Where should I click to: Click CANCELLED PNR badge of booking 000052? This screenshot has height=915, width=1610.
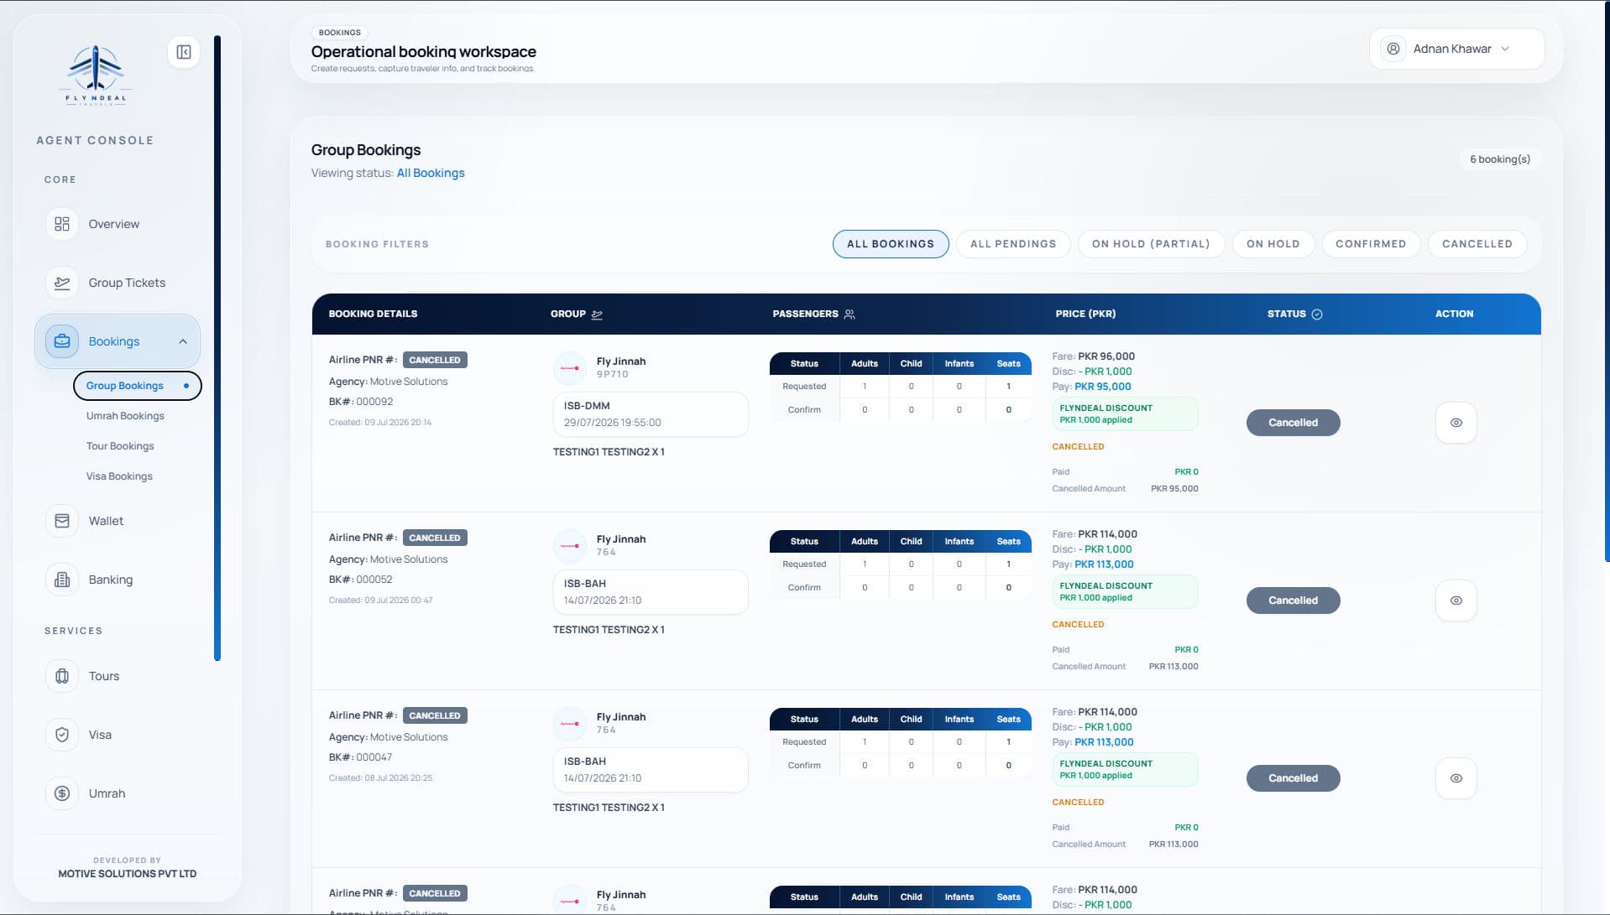[435, 538]
